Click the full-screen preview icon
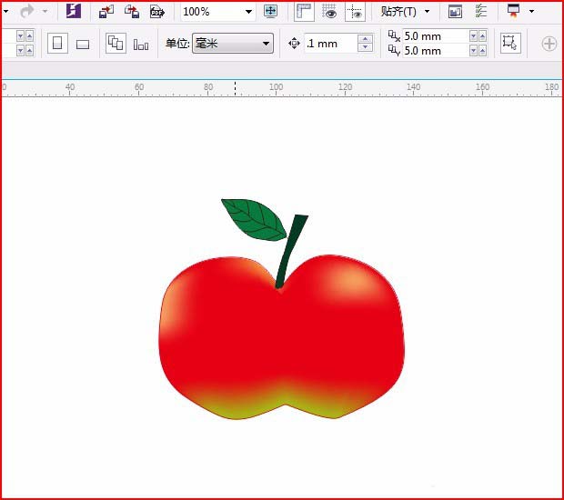 (x=270, y=12)
